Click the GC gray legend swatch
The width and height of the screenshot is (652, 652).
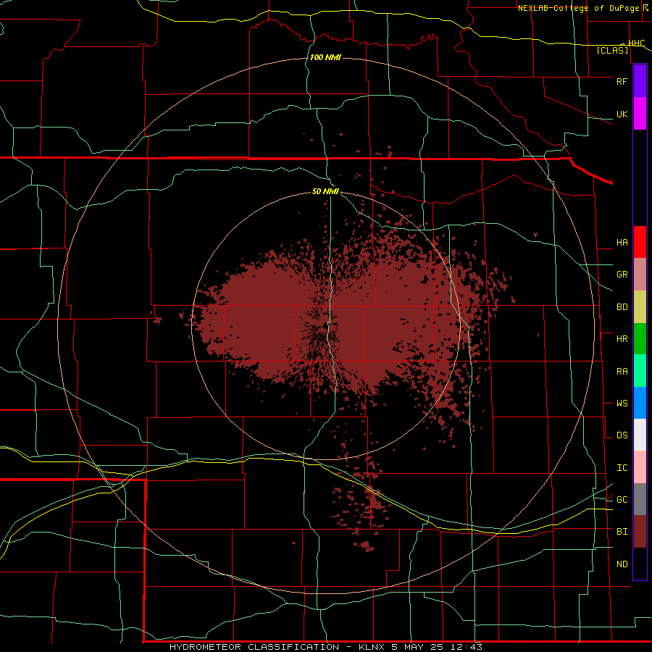click(x=640, y=499)
